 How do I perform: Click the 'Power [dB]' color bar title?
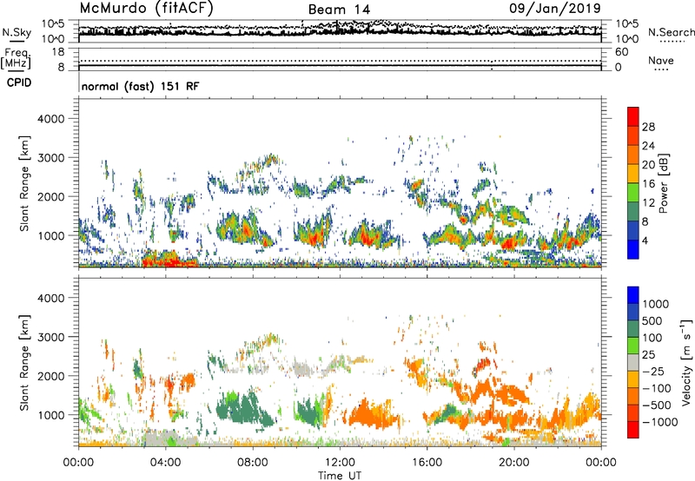coord(664,183)
